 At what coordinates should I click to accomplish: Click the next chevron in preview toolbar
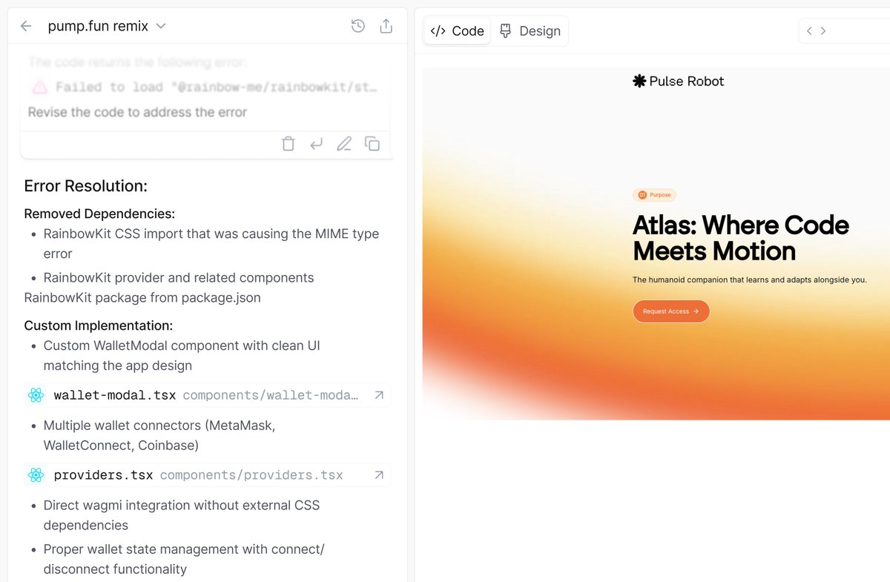pyautogui.click(x=823, y=30)
